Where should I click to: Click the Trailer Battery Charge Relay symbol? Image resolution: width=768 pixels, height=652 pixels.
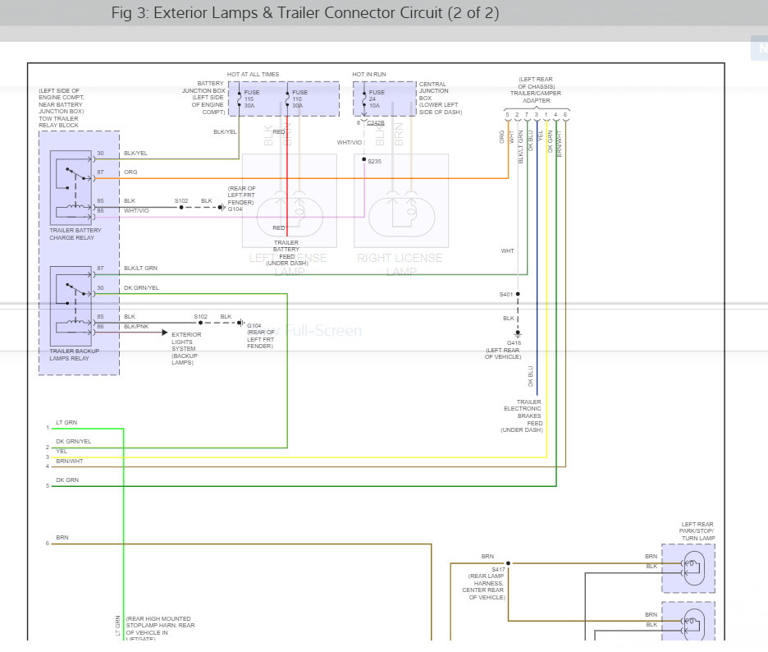72,188
